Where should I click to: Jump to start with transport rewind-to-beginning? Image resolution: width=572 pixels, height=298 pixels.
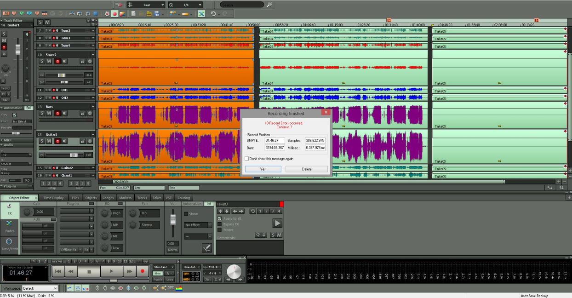coord(58,271)
